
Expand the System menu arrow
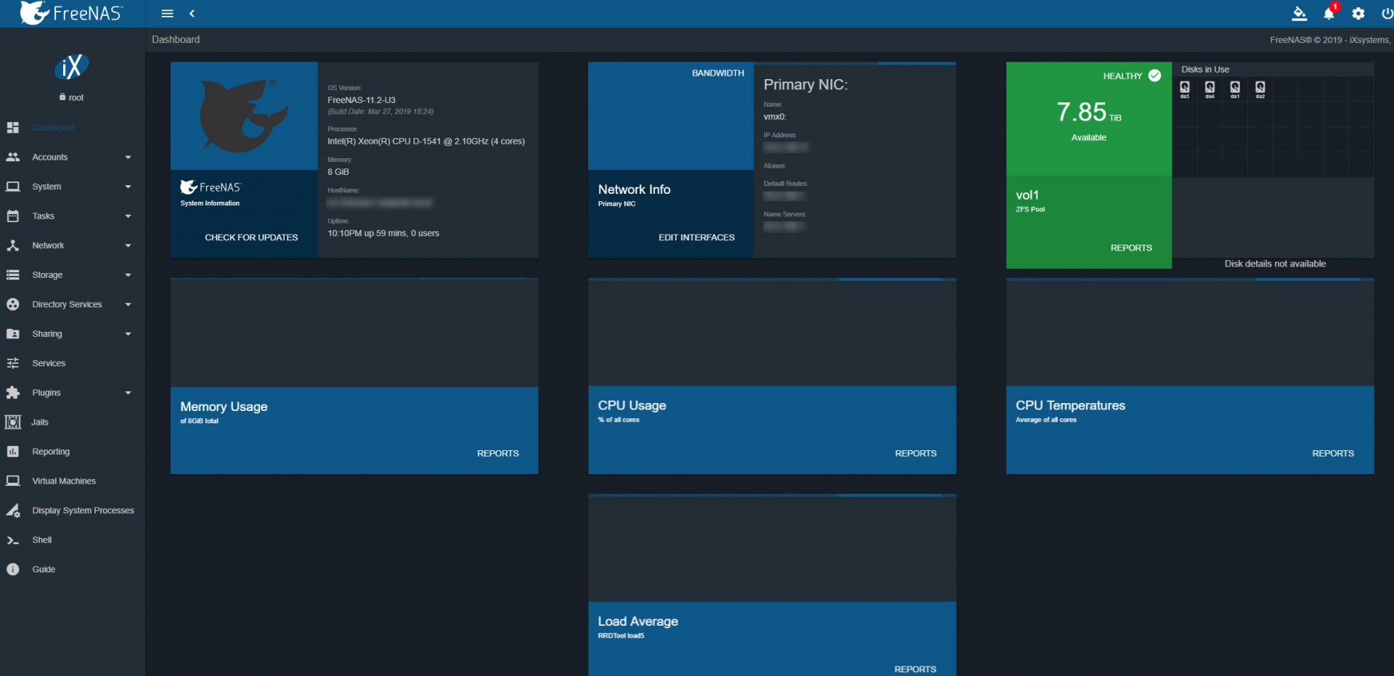[x=128, y=187]
